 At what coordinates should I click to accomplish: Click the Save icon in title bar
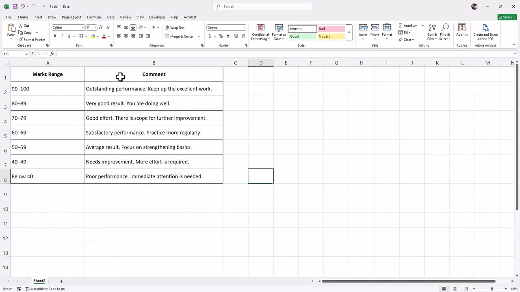coord(15,6)
